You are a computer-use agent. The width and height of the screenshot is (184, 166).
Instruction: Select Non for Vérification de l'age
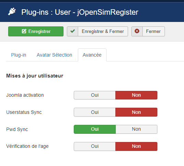(136, 146)
